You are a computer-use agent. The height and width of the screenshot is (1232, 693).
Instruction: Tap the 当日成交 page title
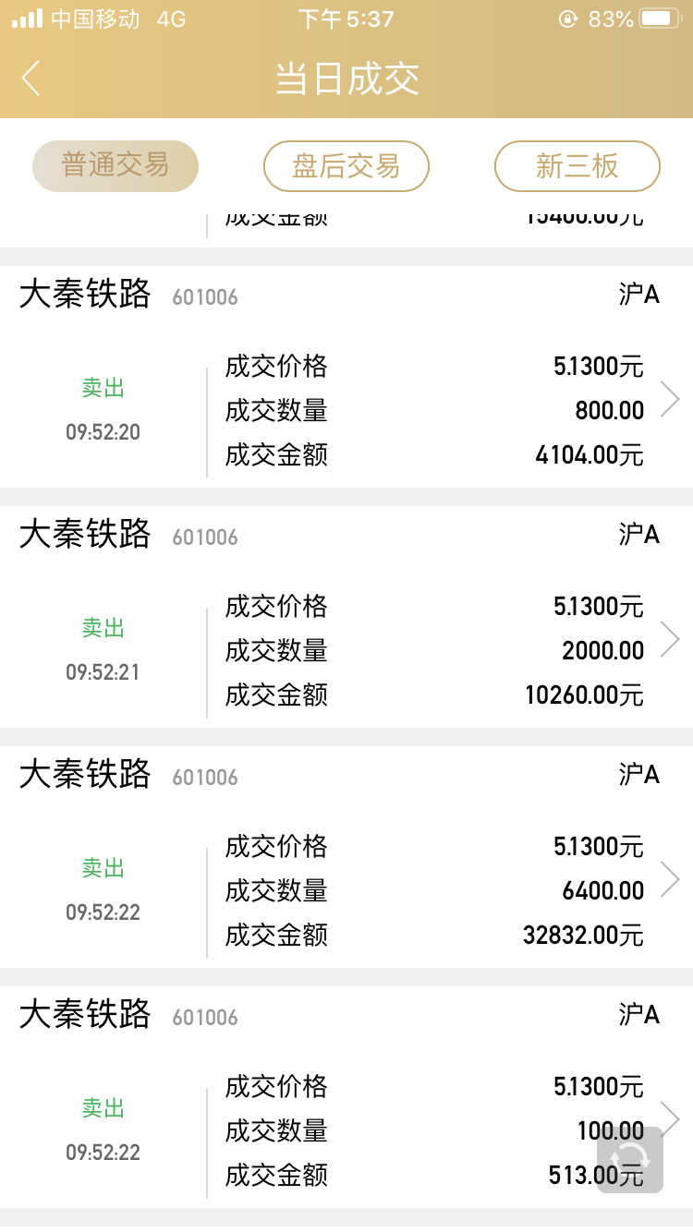347,79
